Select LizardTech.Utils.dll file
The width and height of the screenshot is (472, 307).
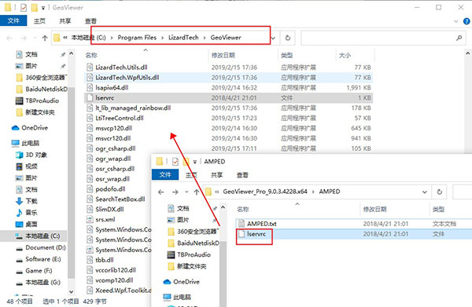click(121, 68)
